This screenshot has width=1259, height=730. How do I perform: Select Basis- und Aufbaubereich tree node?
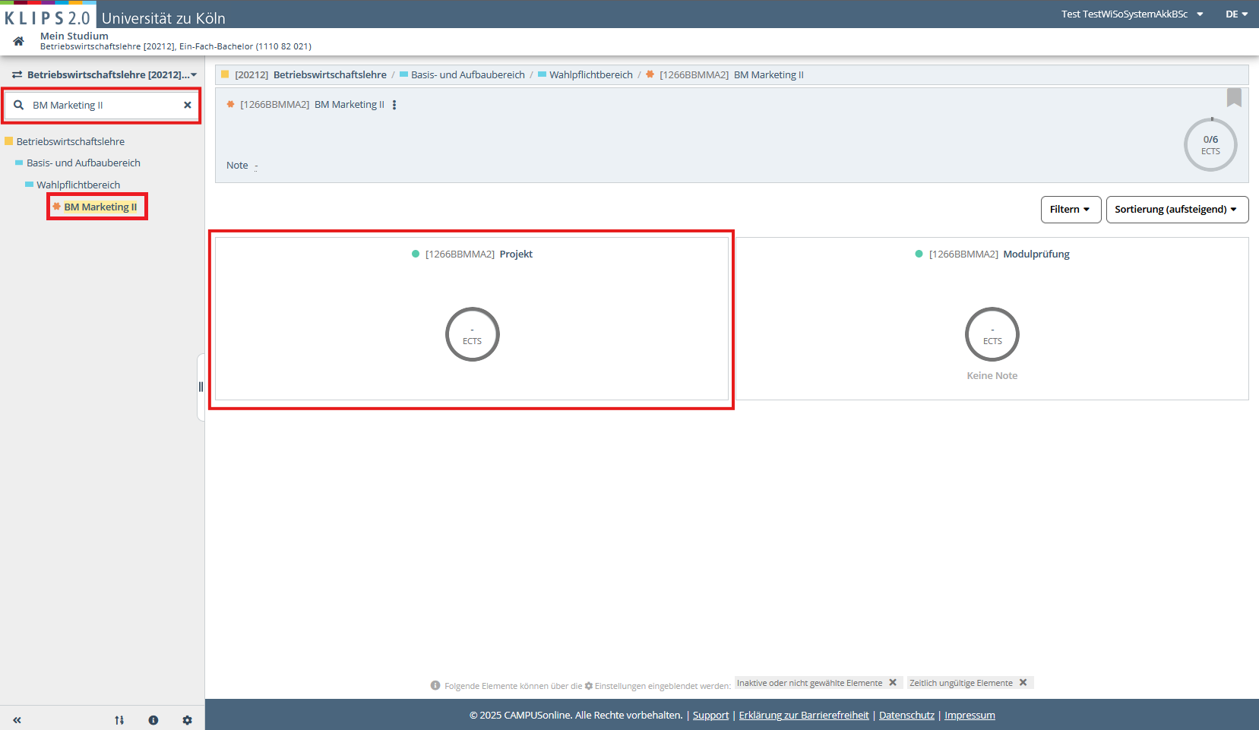pyautogui.click(x=84, y=163)
